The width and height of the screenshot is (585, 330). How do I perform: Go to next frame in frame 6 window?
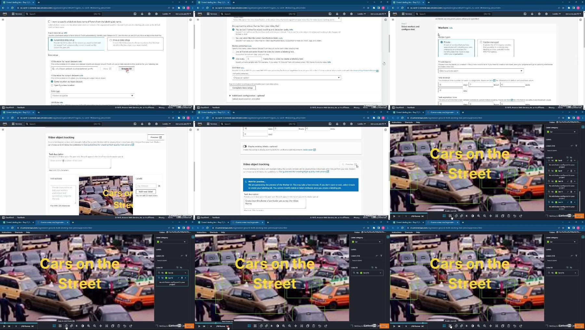tap(227, 326)
